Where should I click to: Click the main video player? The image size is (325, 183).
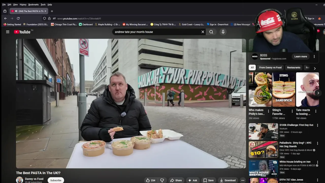point(131,103)
